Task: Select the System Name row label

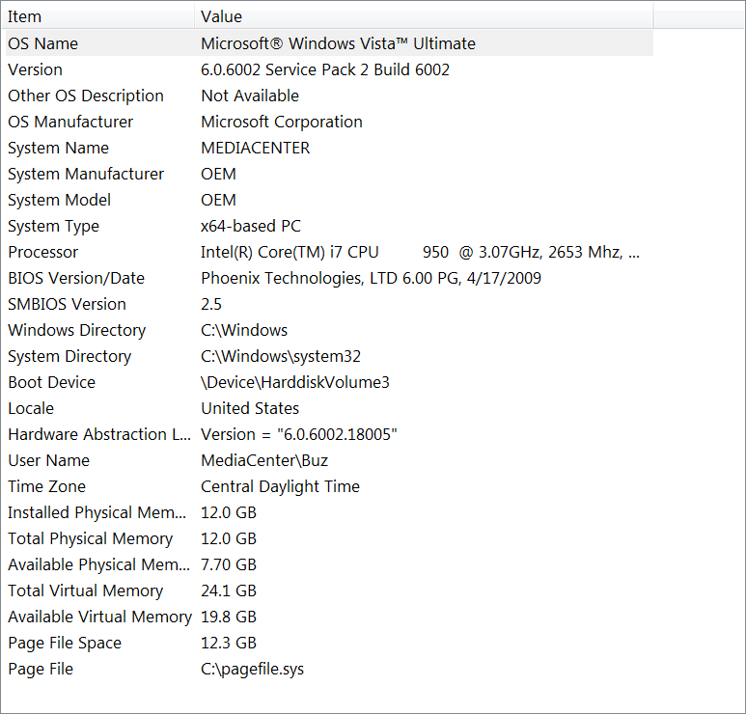Action: (x=58, y=148)
